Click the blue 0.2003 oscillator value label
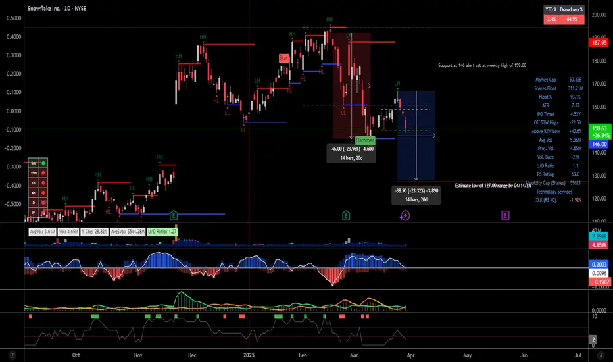The width and height of the screenshot is (613, 362). pyautogui.click(x=599, y=265)
